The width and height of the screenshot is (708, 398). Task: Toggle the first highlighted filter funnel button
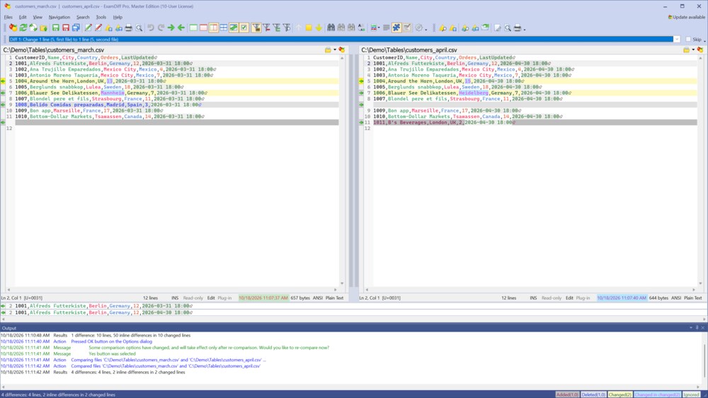click(x=256, y=28)
